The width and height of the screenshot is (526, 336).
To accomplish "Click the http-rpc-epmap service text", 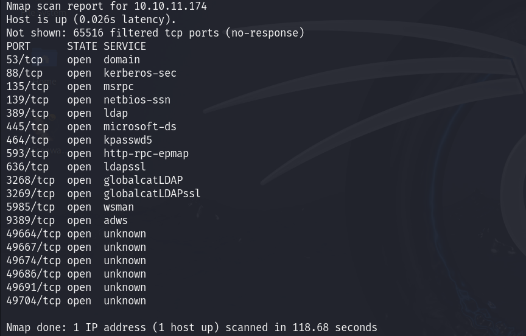I will pyautogui.click(x=146, y=153).
